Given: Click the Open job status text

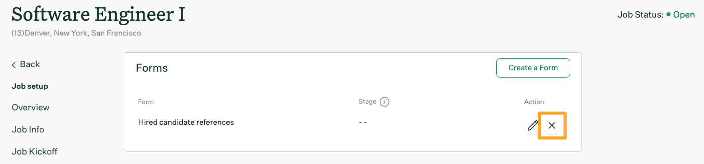Looking at the screenshot, I should pyautogui.click(x=684, y=15).
